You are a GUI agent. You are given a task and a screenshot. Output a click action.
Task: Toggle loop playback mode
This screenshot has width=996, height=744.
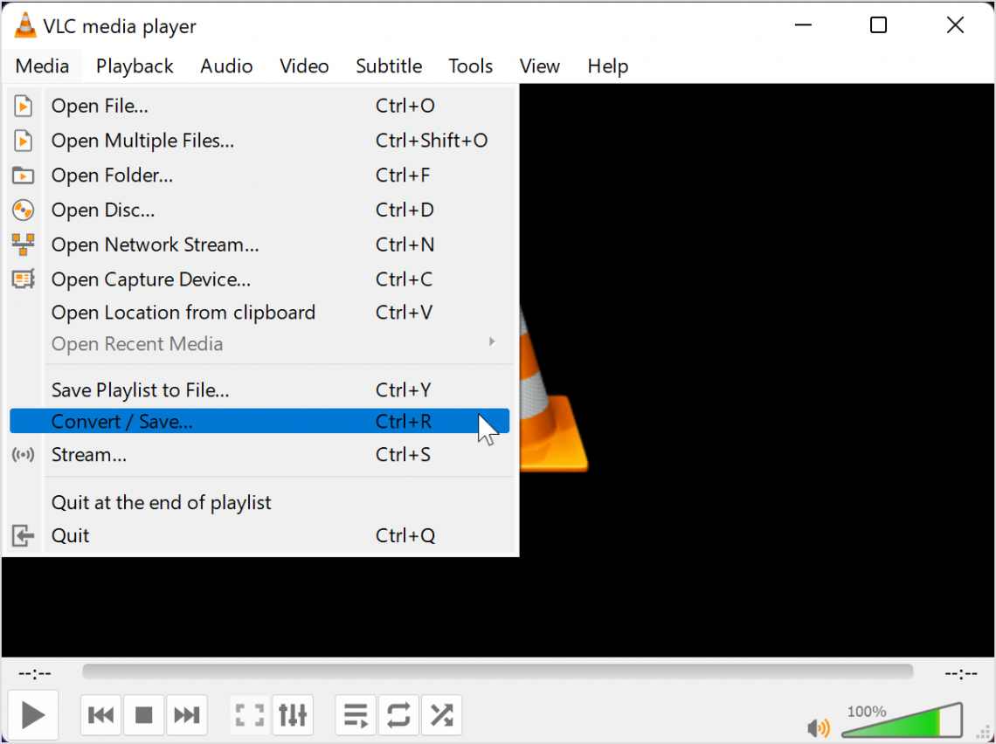coord(398,714)
